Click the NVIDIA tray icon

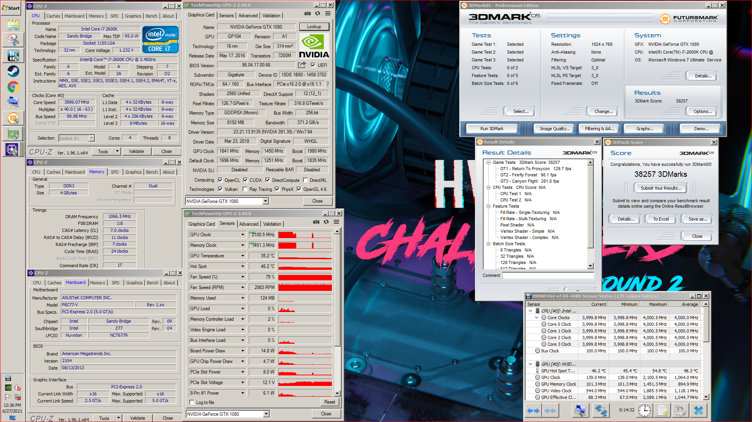click(8, 388)
